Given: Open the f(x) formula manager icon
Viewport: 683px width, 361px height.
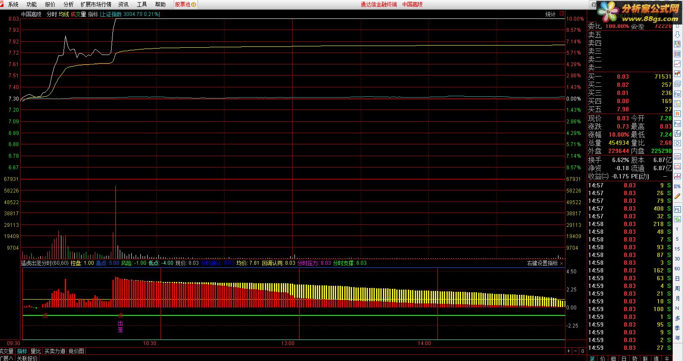Looking at the screenshot, I should (x=677, y=134).
